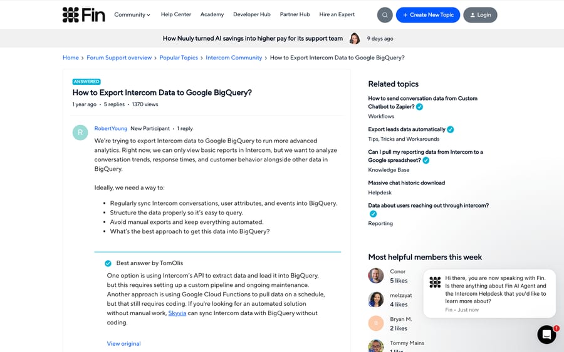Click the Create New Topic button
The image size is (564, 352).
click(427, 15)
